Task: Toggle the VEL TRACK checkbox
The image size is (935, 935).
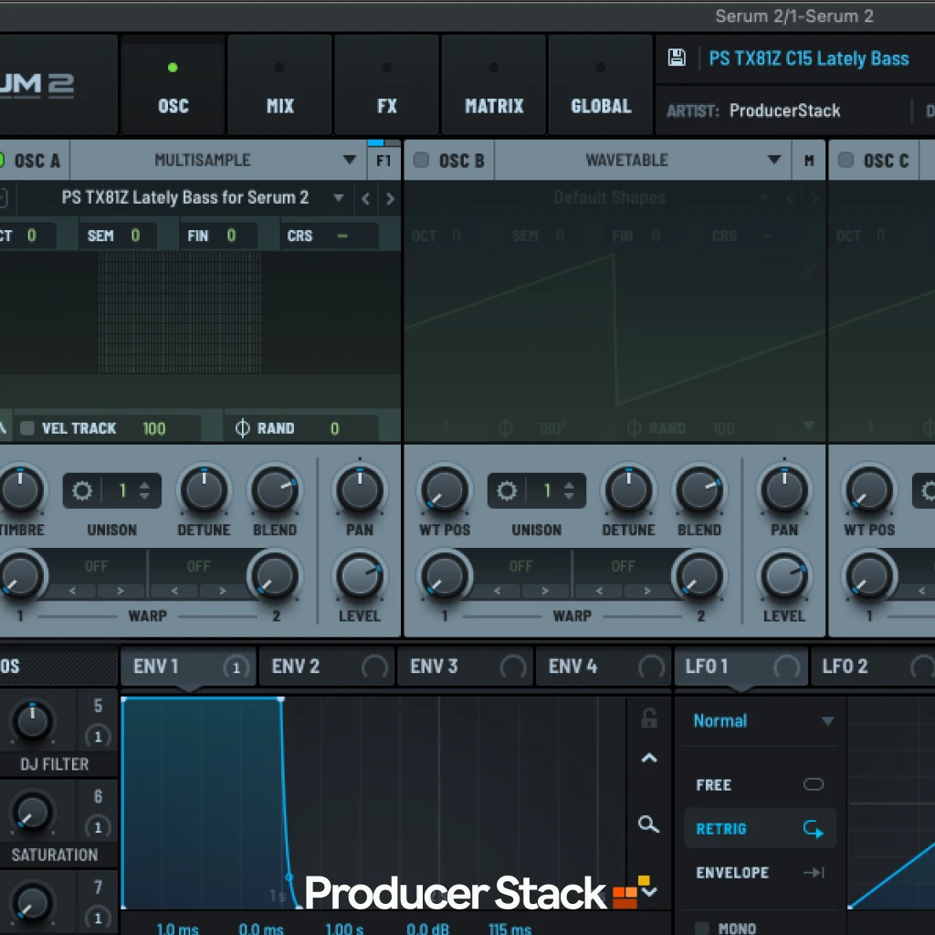Action: (x=26, y=428)
